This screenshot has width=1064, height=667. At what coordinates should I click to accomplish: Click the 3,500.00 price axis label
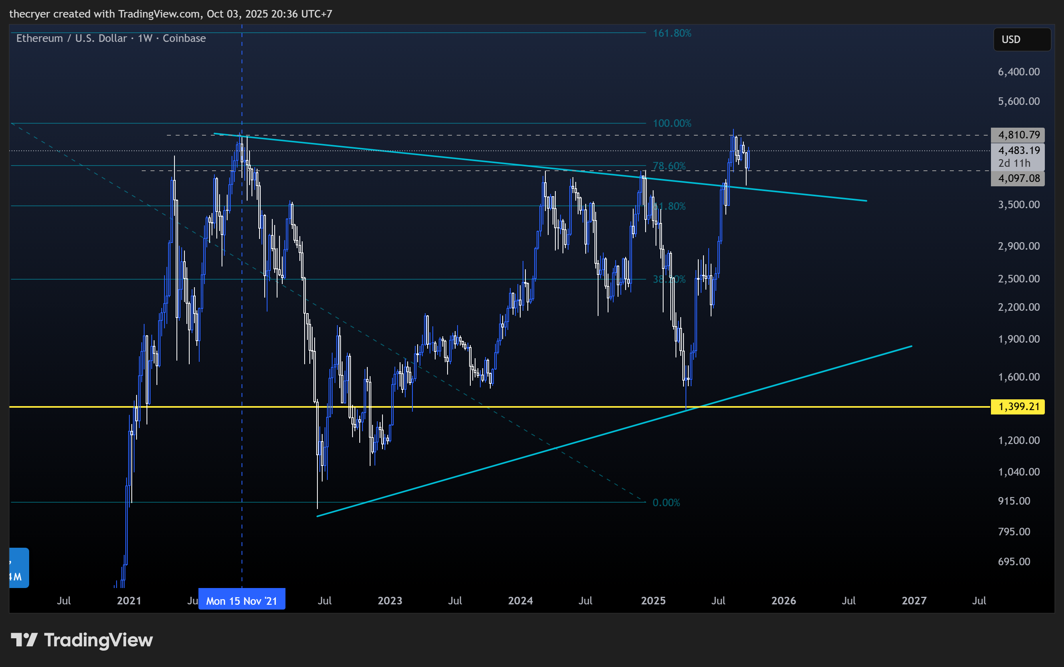[x=1018, y=204]
